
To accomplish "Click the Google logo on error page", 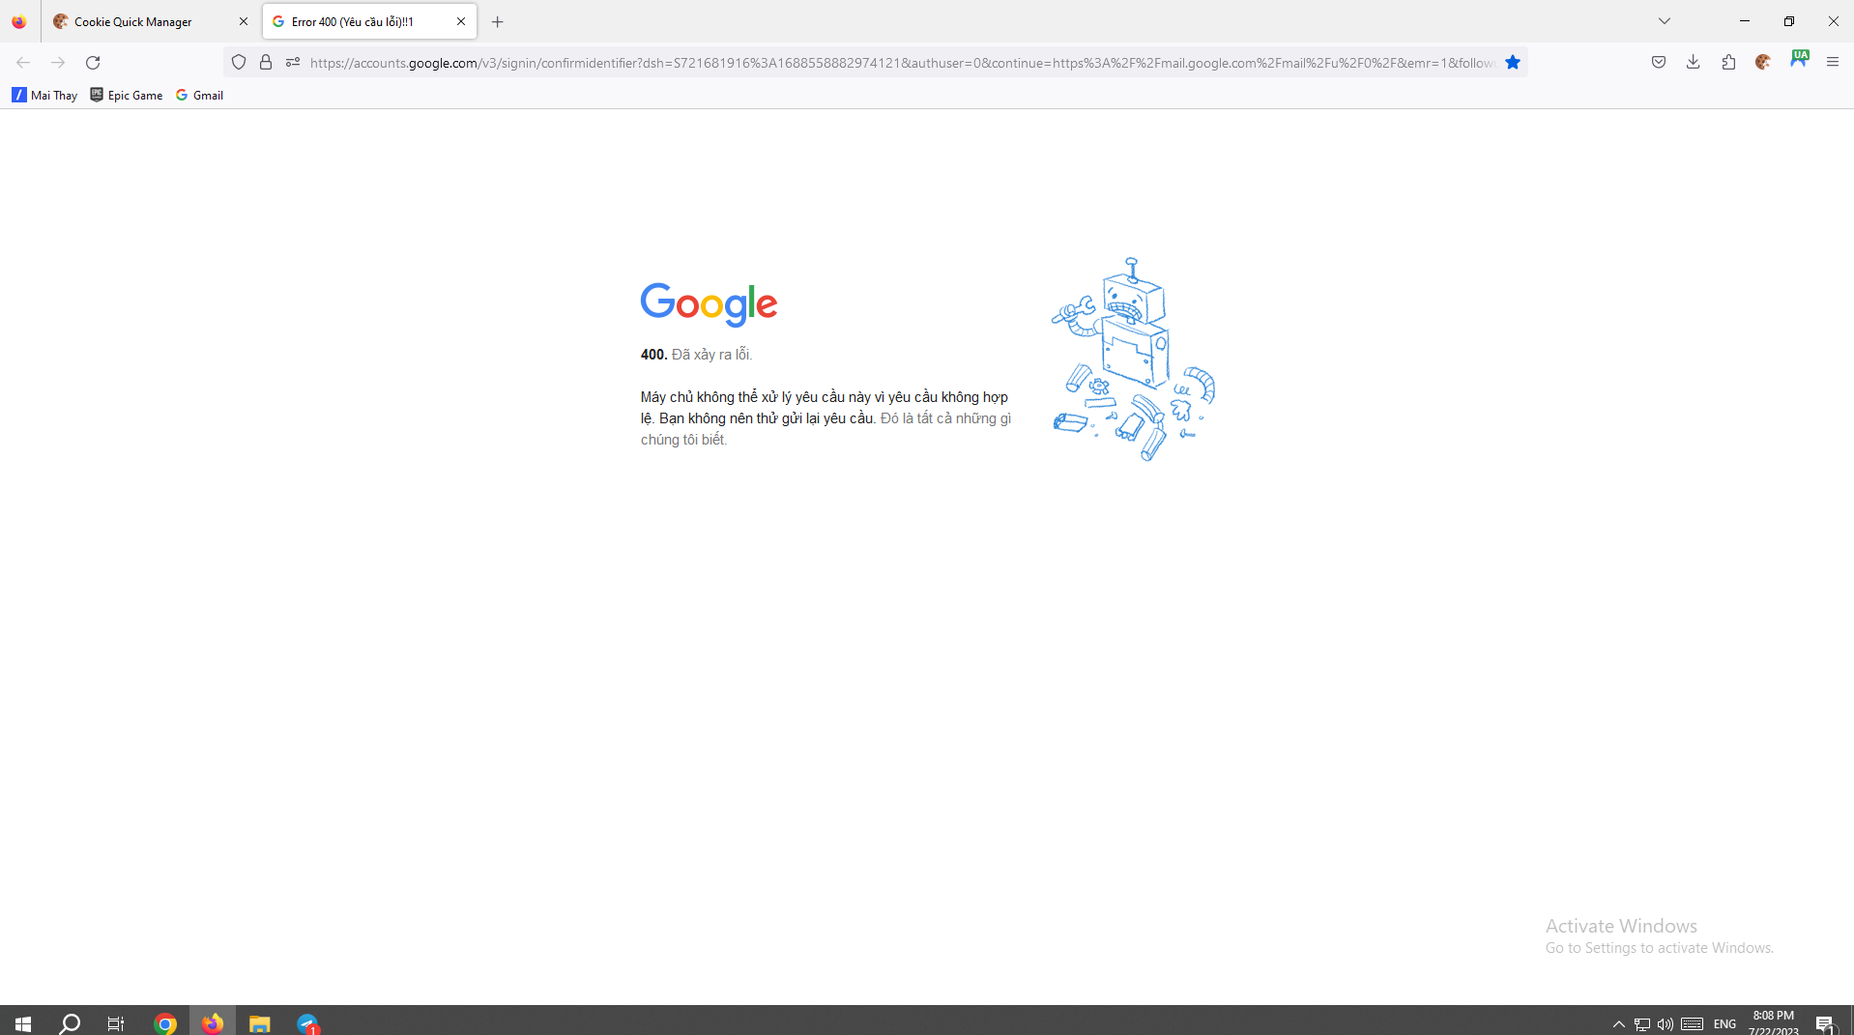I will [709, 304].
